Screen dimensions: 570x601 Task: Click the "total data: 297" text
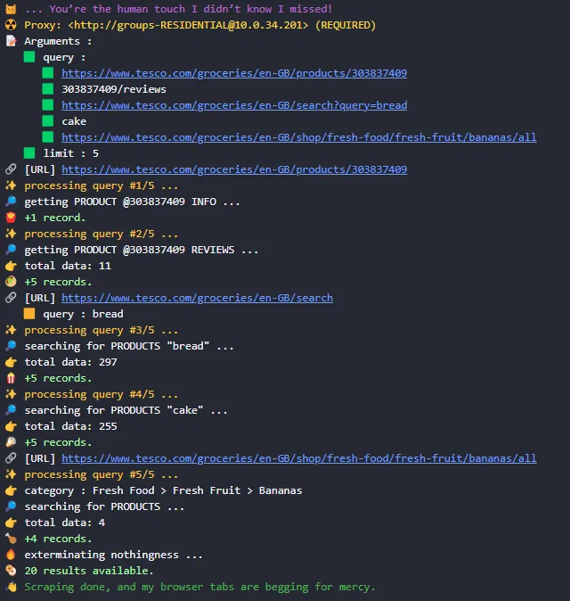71,362
